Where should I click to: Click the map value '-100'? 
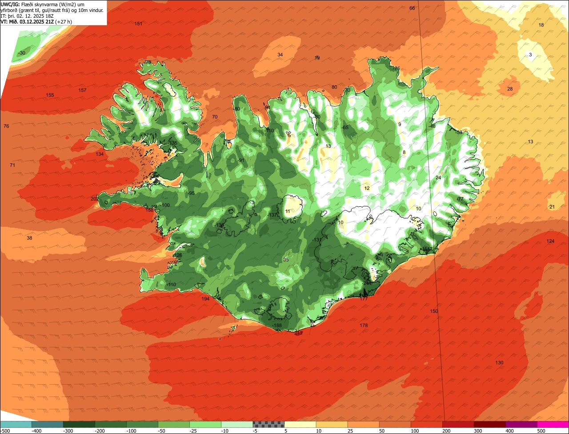click(x=165, y=205)
